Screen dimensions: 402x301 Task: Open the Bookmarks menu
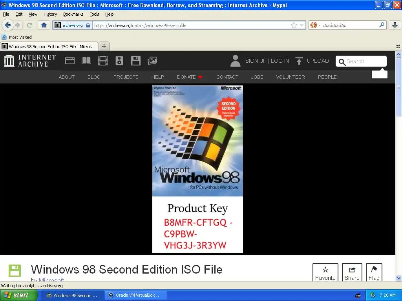coord(73,14)
